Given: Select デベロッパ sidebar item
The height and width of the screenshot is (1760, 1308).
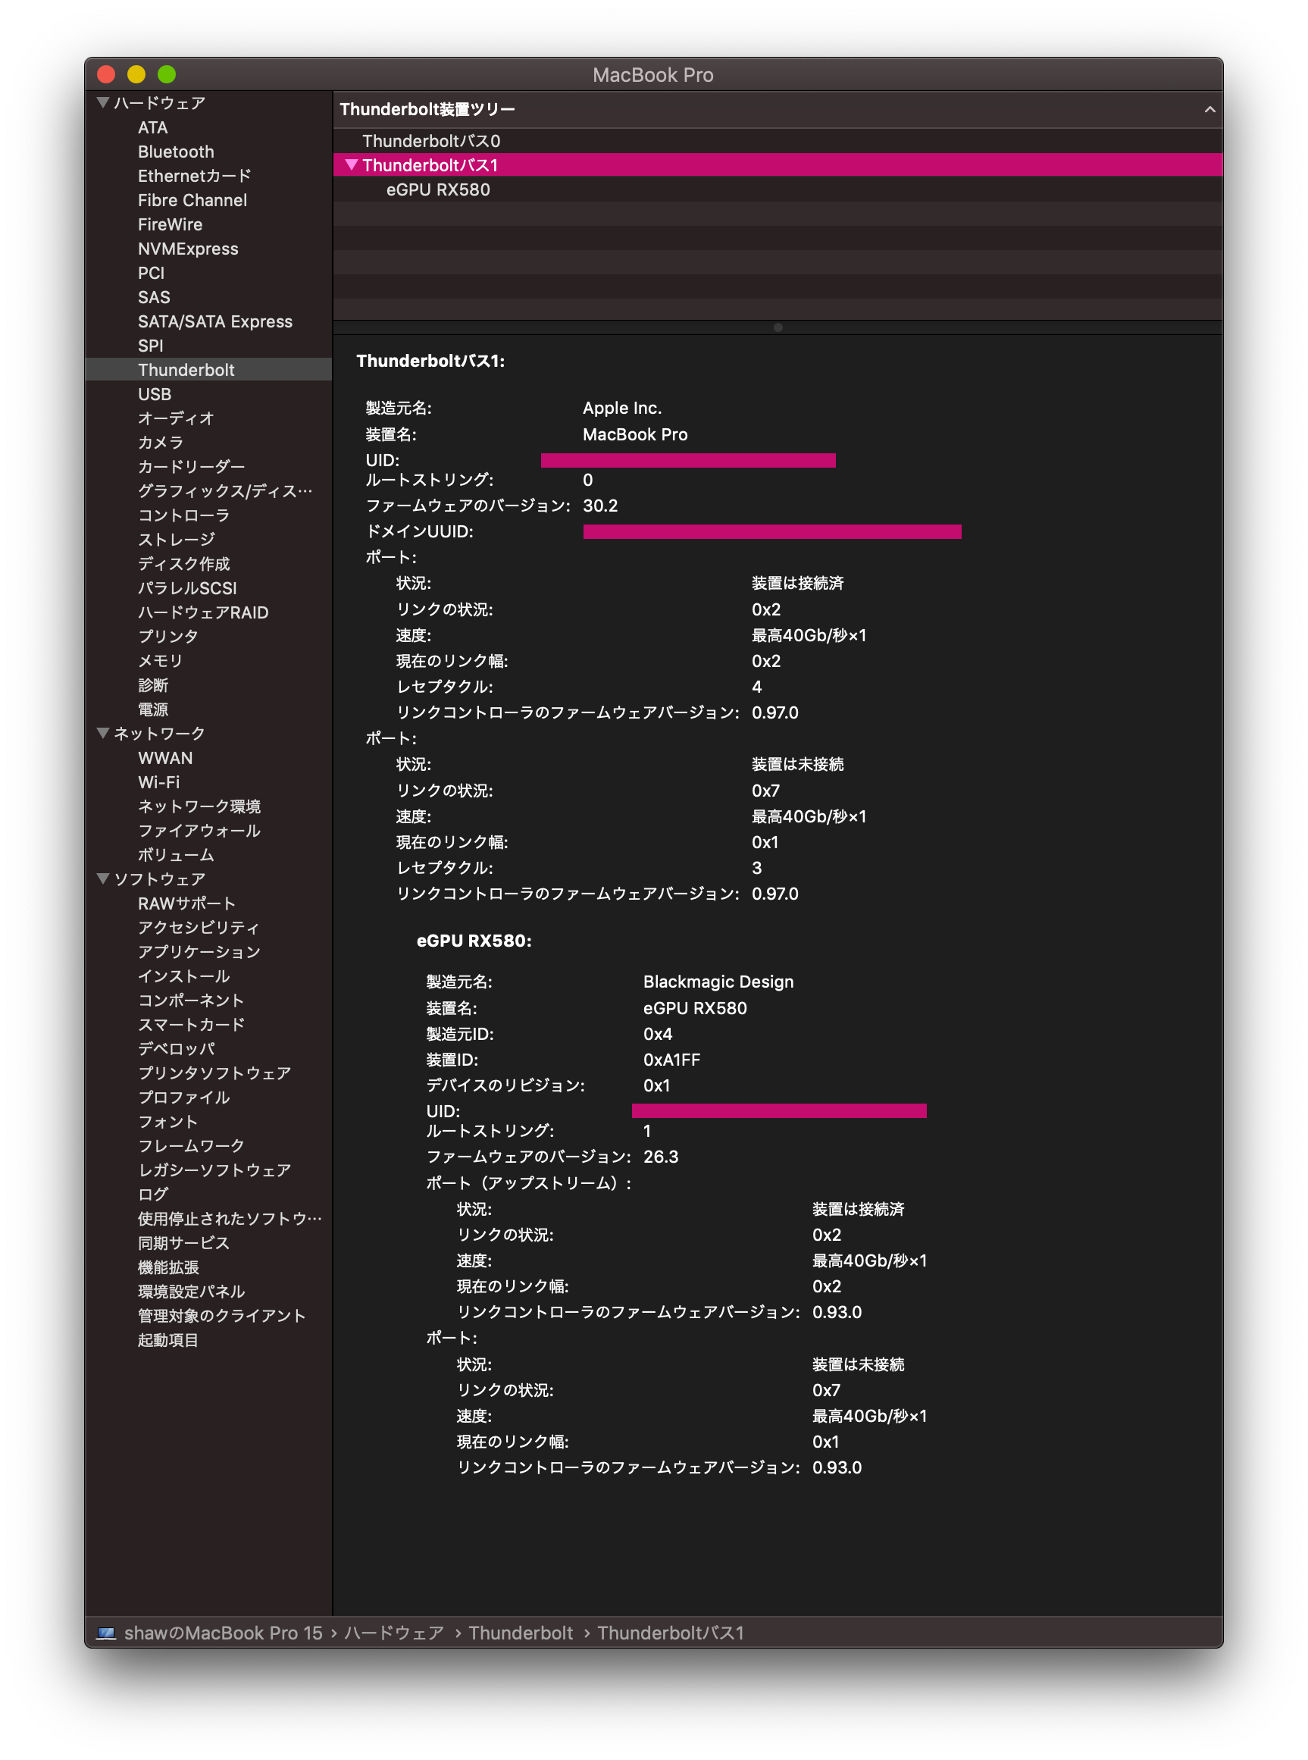Looking at the screenshot, I should pyautogui.click(x=176, y=1048).
